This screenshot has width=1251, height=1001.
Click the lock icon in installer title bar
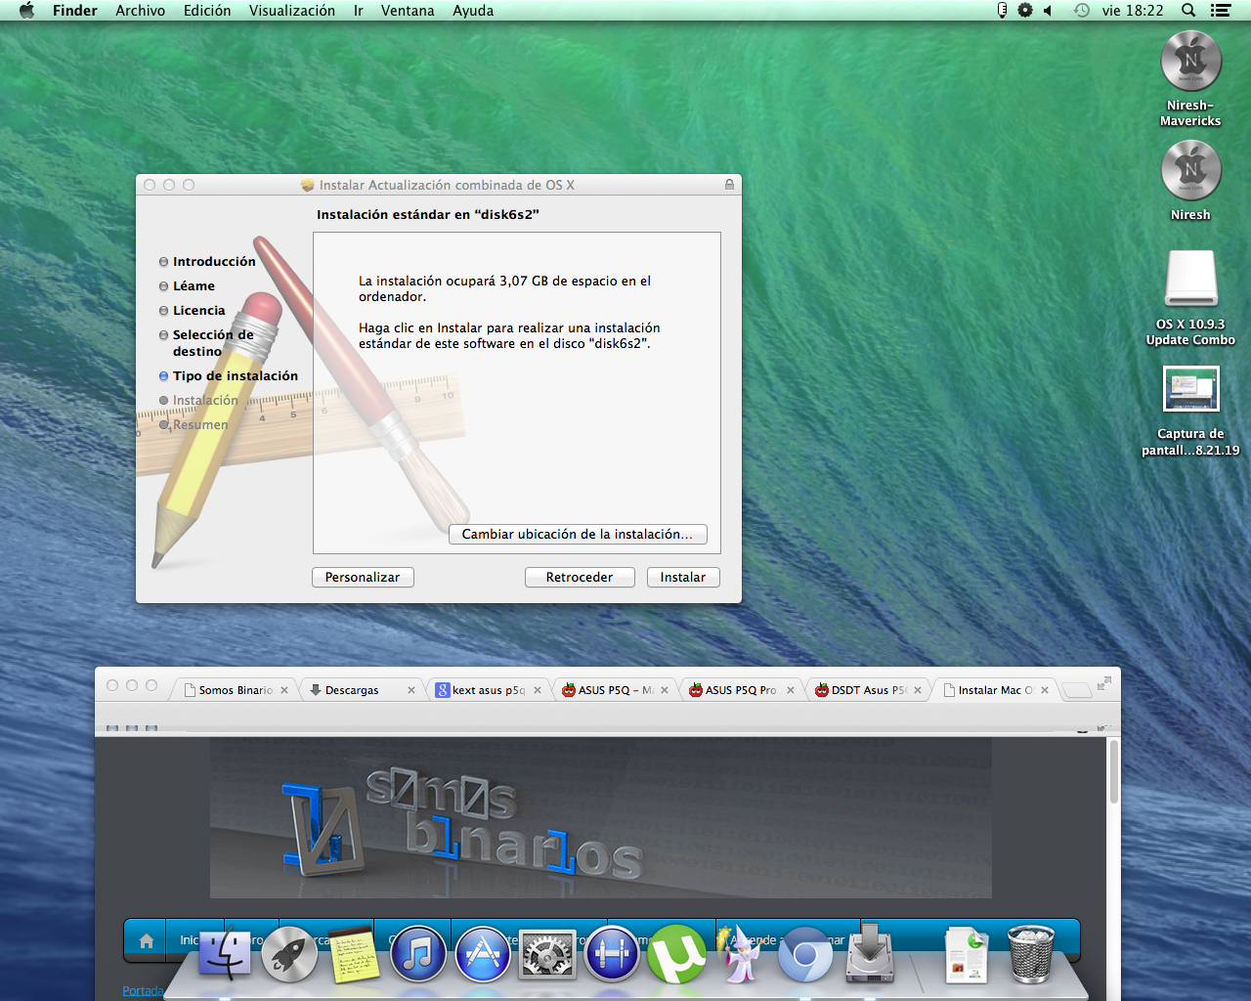click(x=729, y=184)
